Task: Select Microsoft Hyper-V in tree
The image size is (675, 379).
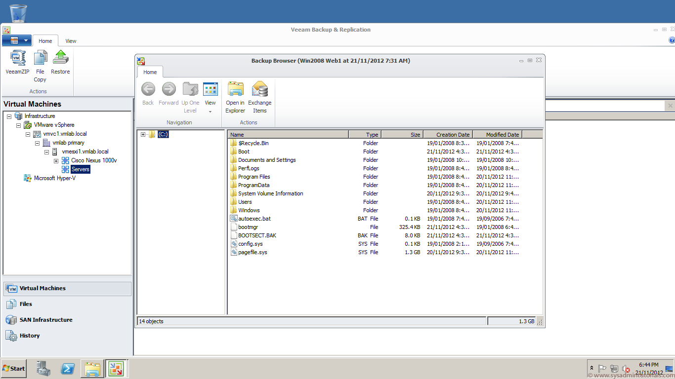Action: (x=54, y=178)
